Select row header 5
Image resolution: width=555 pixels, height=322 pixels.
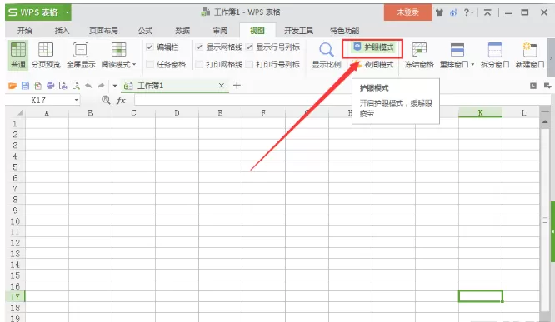[x=15, y=167]
